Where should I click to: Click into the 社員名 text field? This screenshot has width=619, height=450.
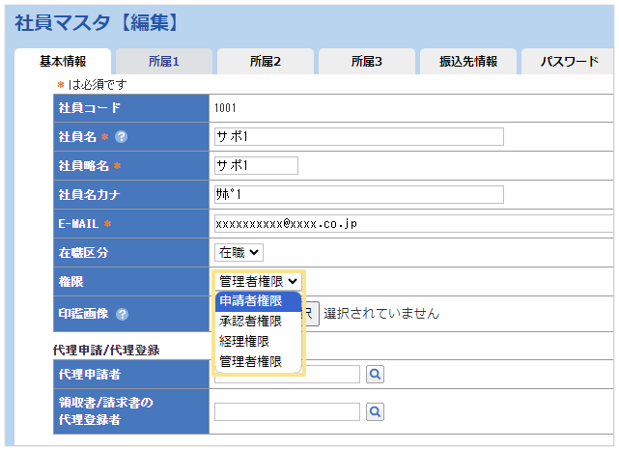358,137
